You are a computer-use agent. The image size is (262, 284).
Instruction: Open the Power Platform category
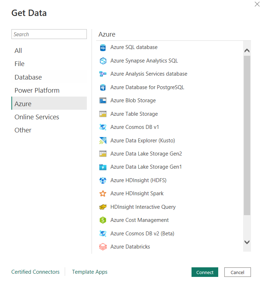[x=37, y=90]
